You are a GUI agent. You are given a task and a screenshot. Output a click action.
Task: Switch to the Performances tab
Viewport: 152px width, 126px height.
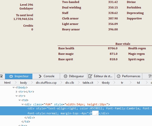pos(129,76)
